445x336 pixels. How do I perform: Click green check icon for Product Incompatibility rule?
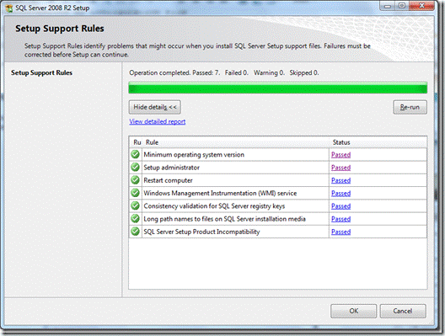point(136,232)
